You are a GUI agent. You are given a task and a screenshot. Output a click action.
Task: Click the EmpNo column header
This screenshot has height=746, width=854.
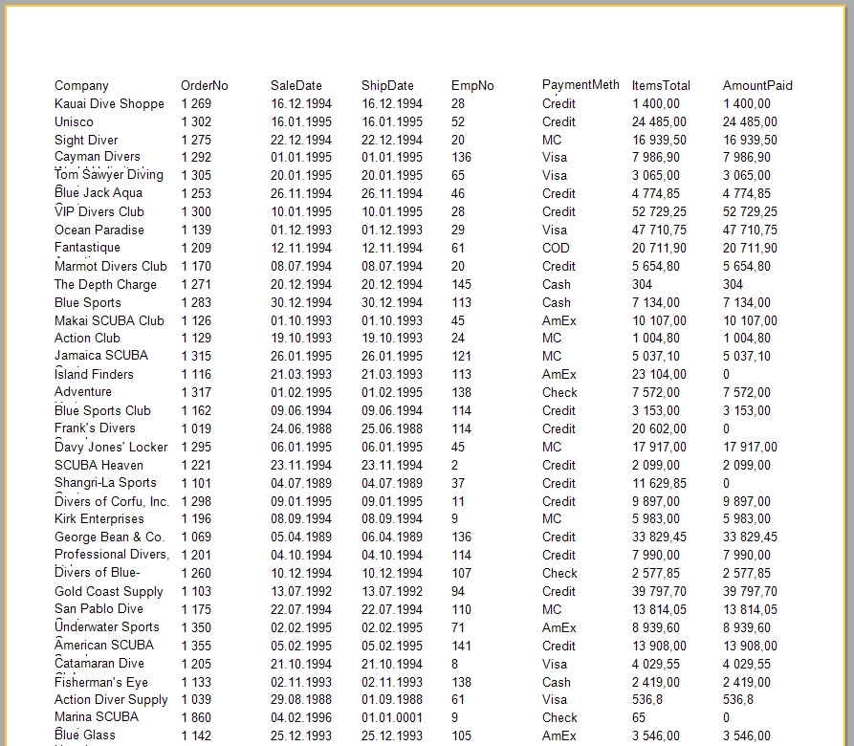(472, 86)
